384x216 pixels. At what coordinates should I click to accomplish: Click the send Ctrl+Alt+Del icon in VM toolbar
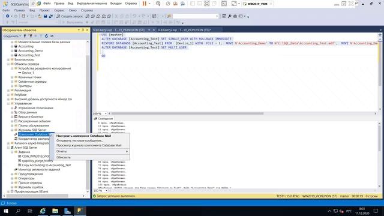coord(158,4)
